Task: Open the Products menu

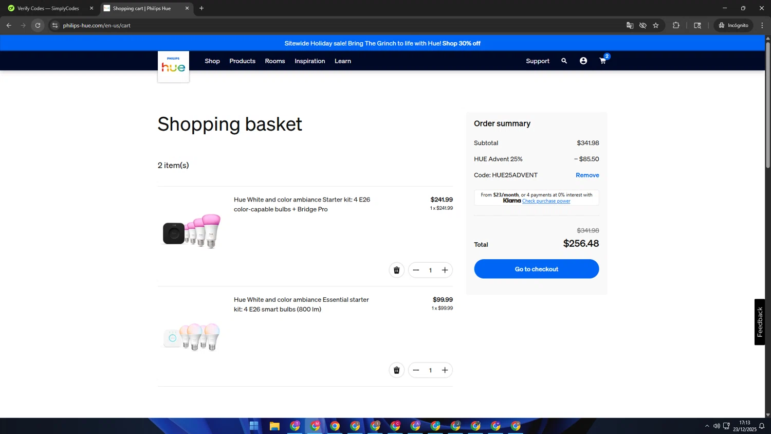Action: coord(242,61)
